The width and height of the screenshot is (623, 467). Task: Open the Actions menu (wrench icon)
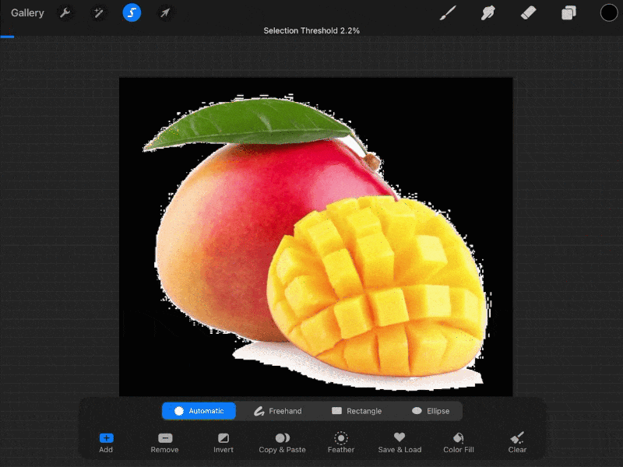(65, 12)
